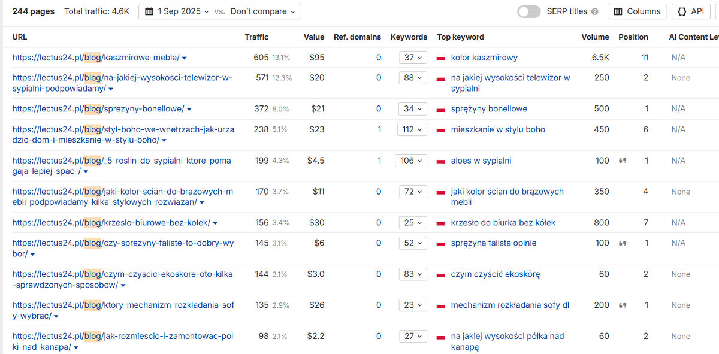This screenshot has width=719, height=354.
Task: Click the Polish flag beside sprężyny bonellowe
Action: pos(441,110)
